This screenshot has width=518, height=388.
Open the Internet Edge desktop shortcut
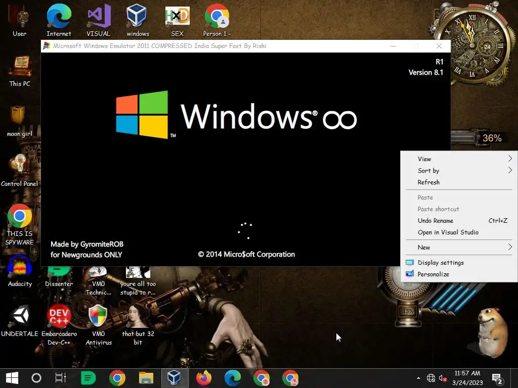click(x=59, y=20)
